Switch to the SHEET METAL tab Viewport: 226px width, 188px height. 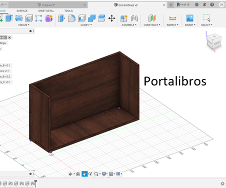pos(46,11)
